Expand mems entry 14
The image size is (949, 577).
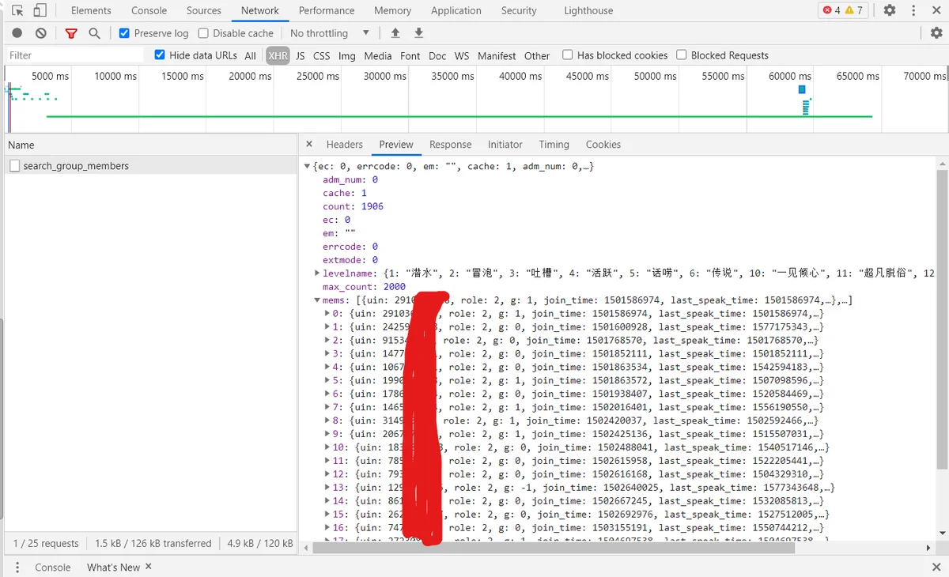point(327,501)
